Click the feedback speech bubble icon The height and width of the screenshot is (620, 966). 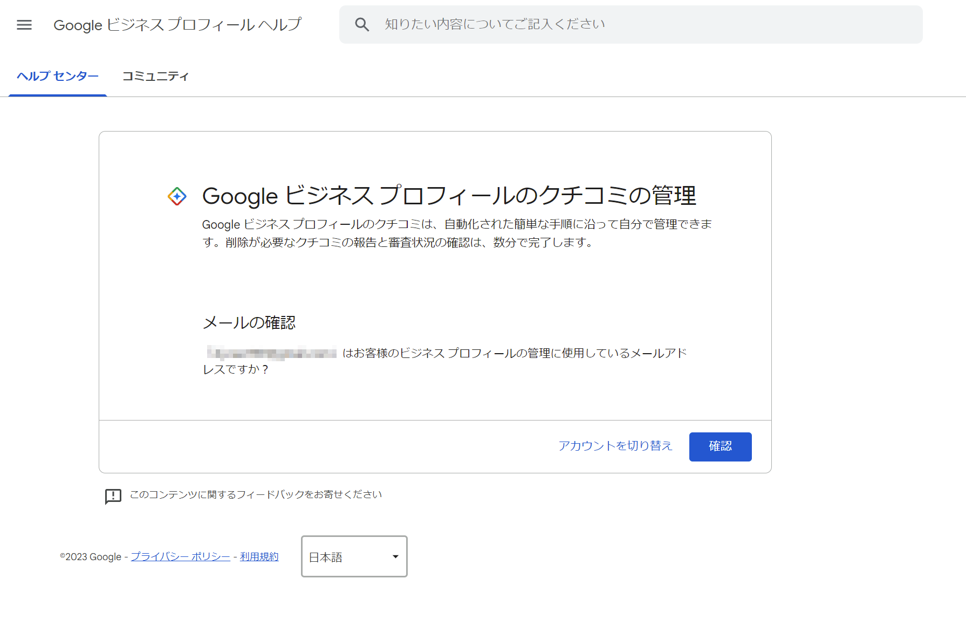click(x=113, y=495)
